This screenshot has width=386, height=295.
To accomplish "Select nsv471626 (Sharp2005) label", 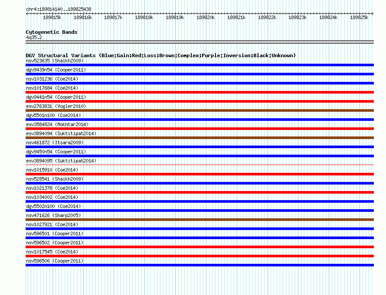I will click(53, 215).
